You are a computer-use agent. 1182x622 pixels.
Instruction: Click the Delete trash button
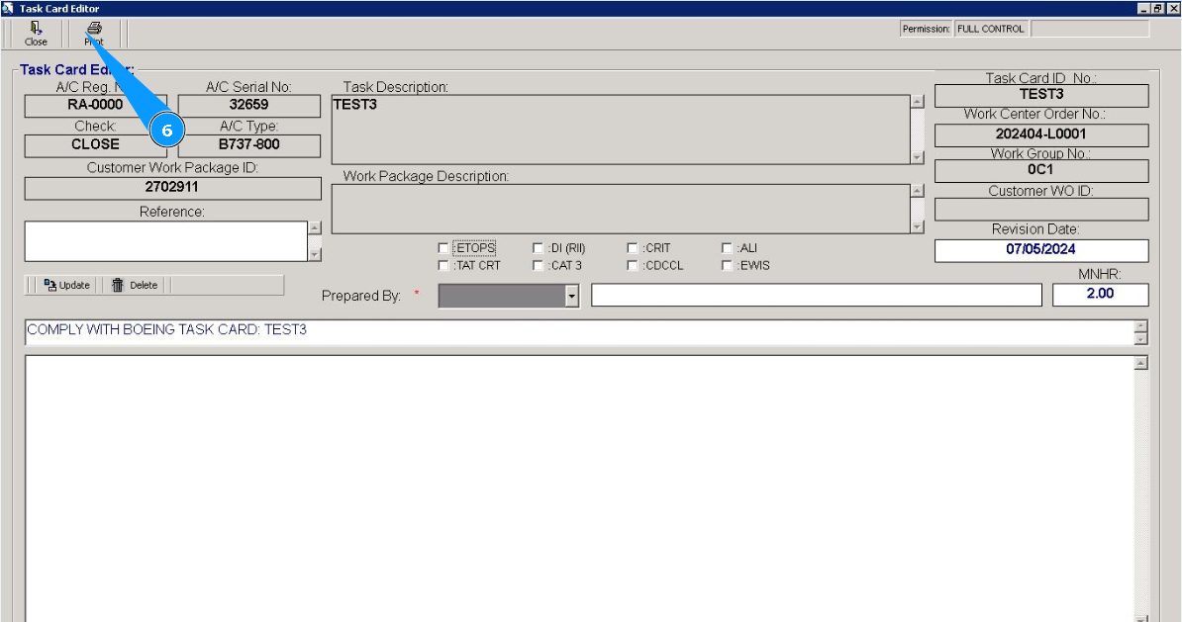[135, 286]
